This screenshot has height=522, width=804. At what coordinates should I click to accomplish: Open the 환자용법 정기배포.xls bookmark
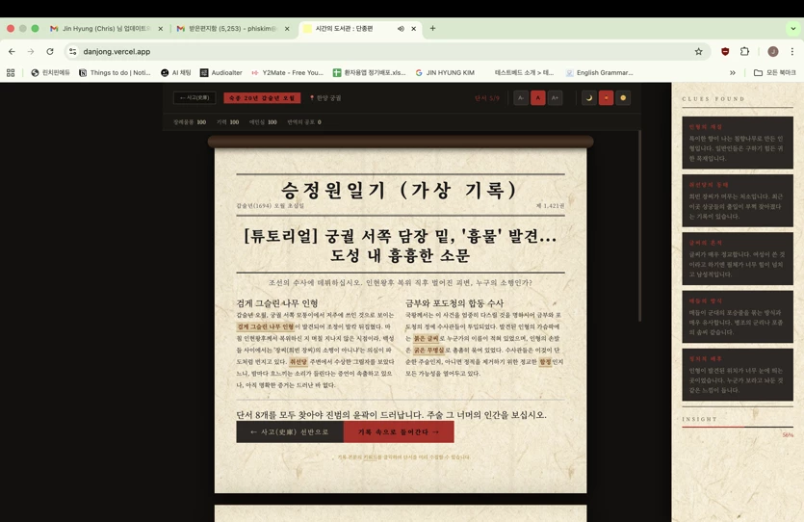369,73
